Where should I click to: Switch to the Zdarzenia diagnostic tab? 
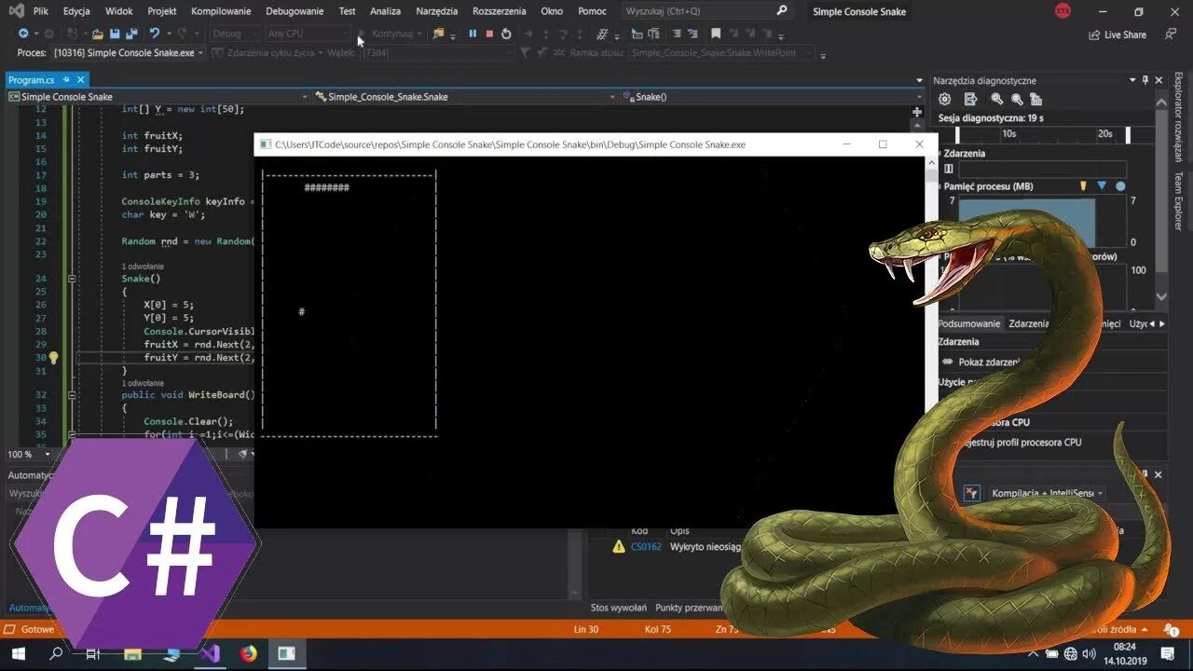tap(1029, 323)
